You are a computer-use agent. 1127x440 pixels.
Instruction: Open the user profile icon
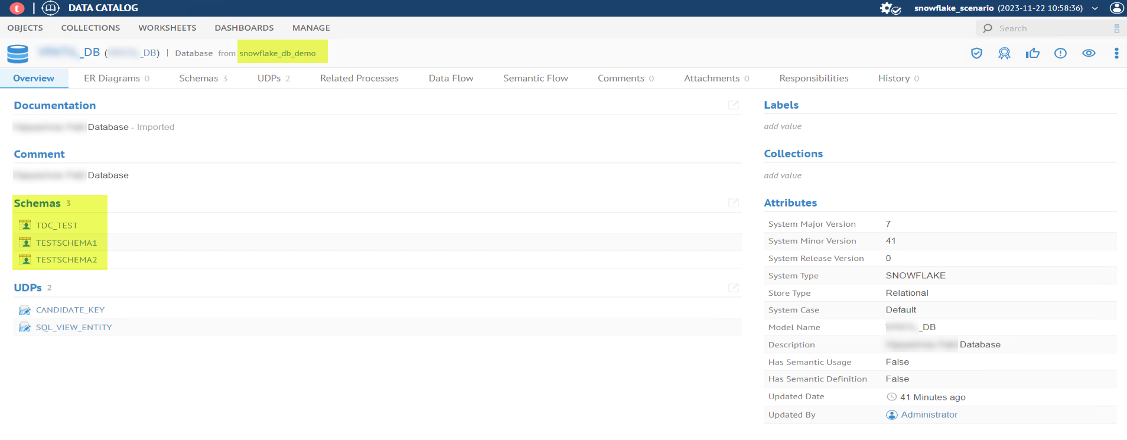(x=1116, y=8)
